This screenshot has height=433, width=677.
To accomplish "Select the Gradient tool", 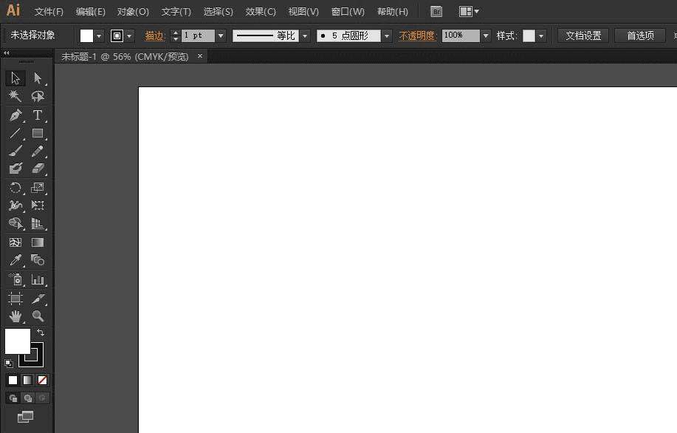I will click(38, 242).
